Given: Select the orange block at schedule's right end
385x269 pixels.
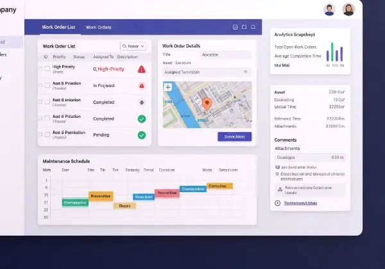Looking at the screenshot, I should pos(219,186).
